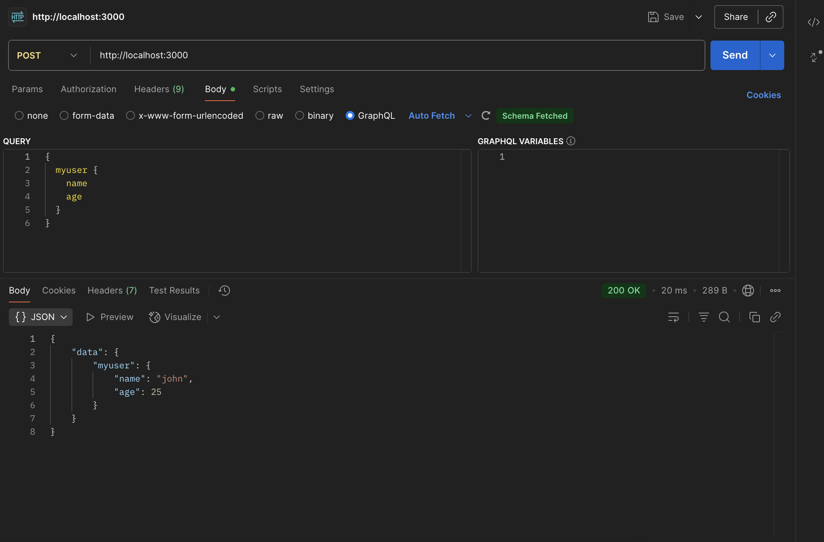Image resolution: width=824 pixels, height=542 pixels.
Task: Open response more options ellipsis
Action: (x=775, y=291)
